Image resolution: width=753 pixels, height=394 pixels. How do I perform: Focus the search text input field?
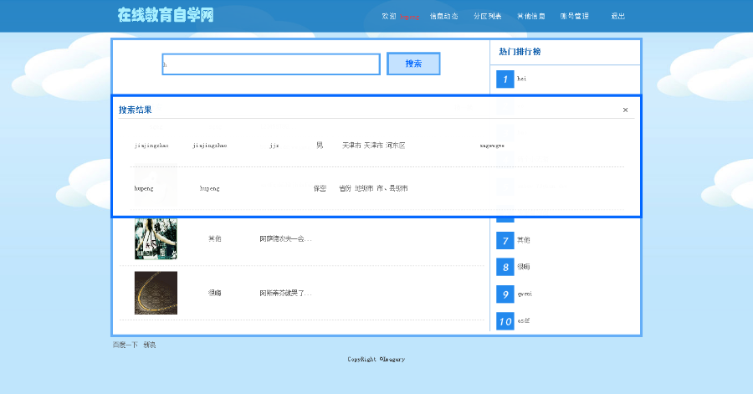[x=271, y=64]
